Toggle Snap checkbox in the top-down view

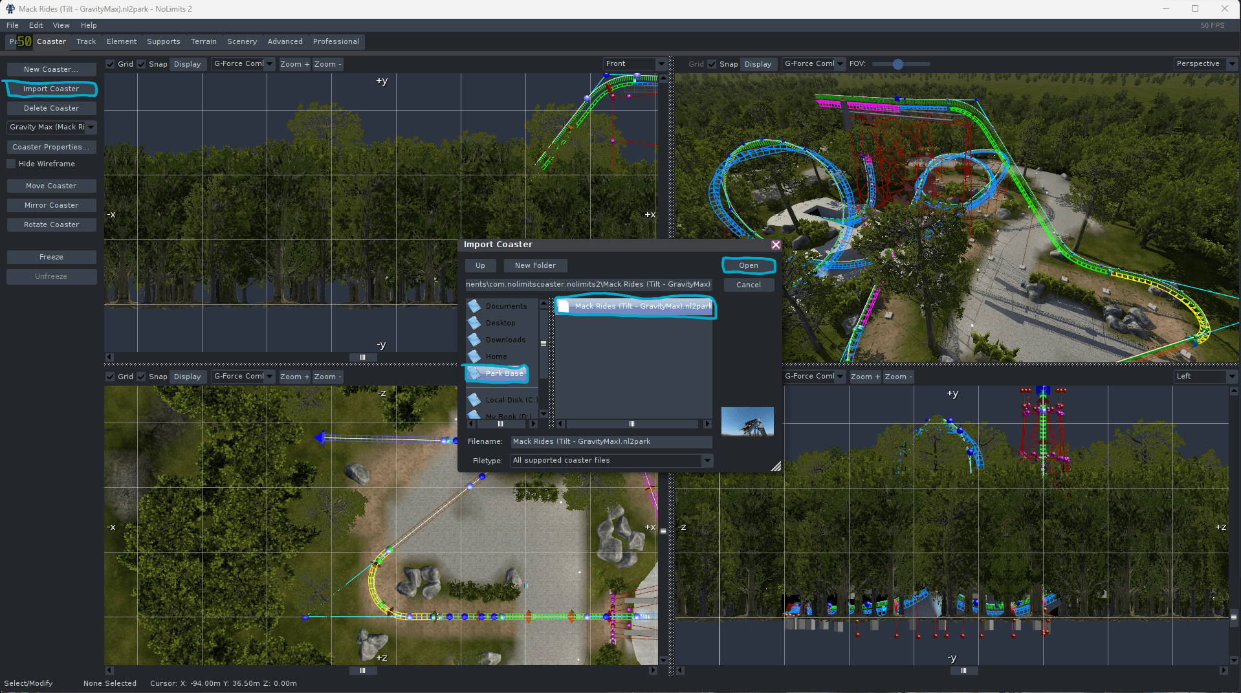click(x=142, y=377)
